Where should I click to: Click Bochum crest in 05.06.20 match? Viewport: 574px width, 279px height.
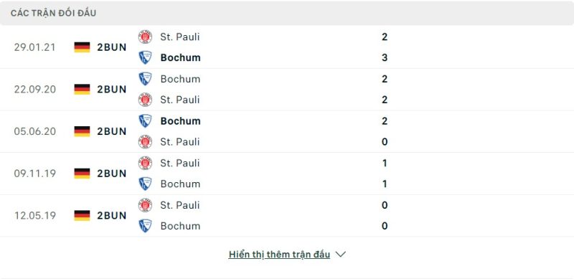(145, 121)
